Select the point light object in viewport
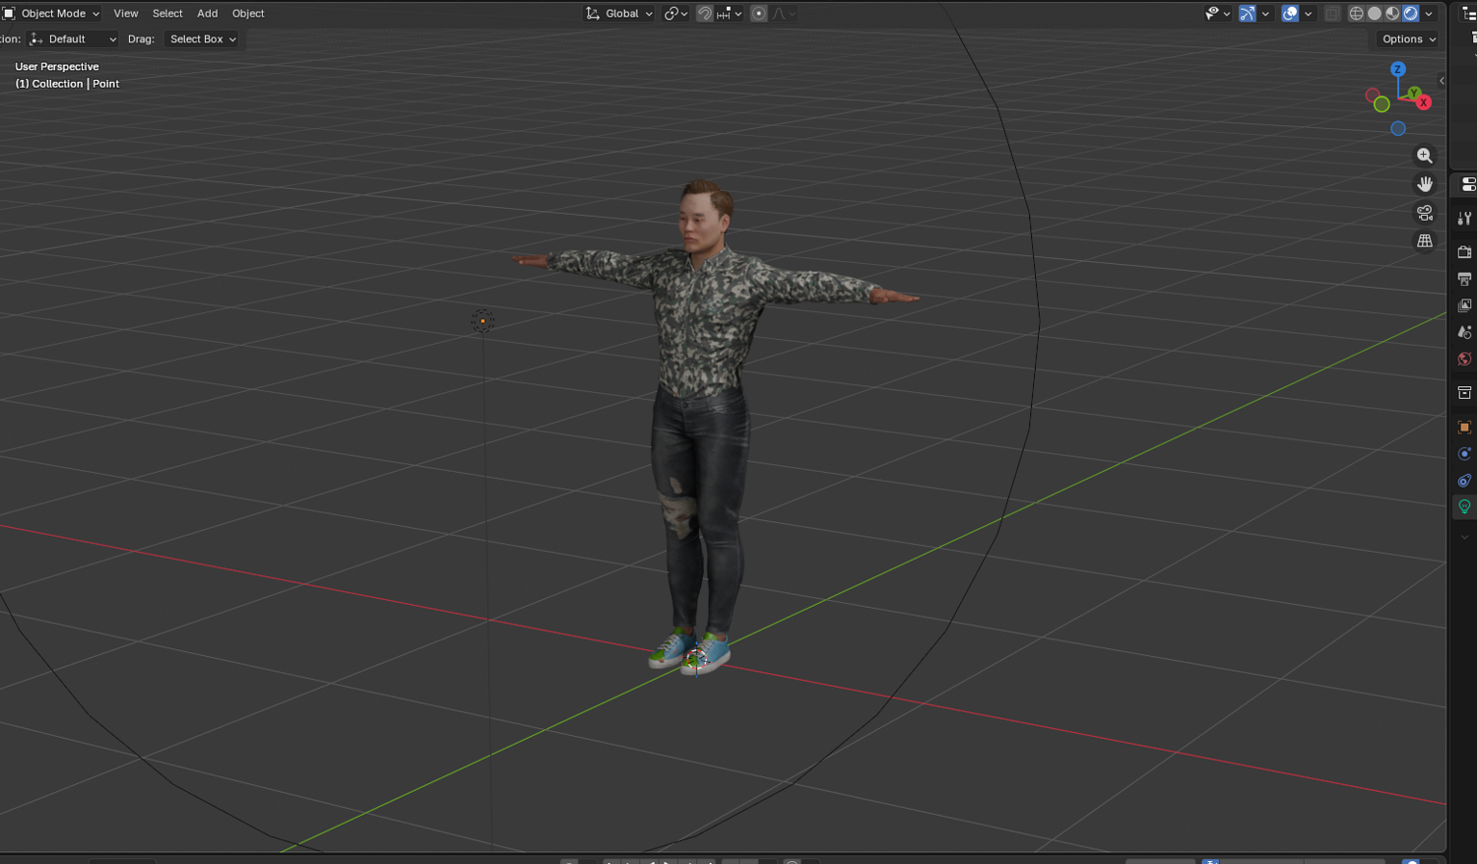This screenshot has height=864, width=1477. click(x=482, y=320)
